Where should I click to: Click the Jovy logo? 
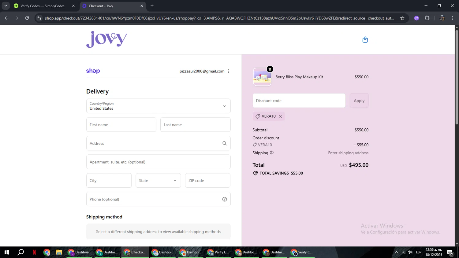(106, 39)
